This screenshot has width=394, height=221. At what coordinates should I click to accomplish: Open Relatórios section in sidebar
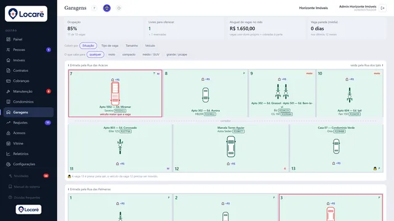pos(28,154)
